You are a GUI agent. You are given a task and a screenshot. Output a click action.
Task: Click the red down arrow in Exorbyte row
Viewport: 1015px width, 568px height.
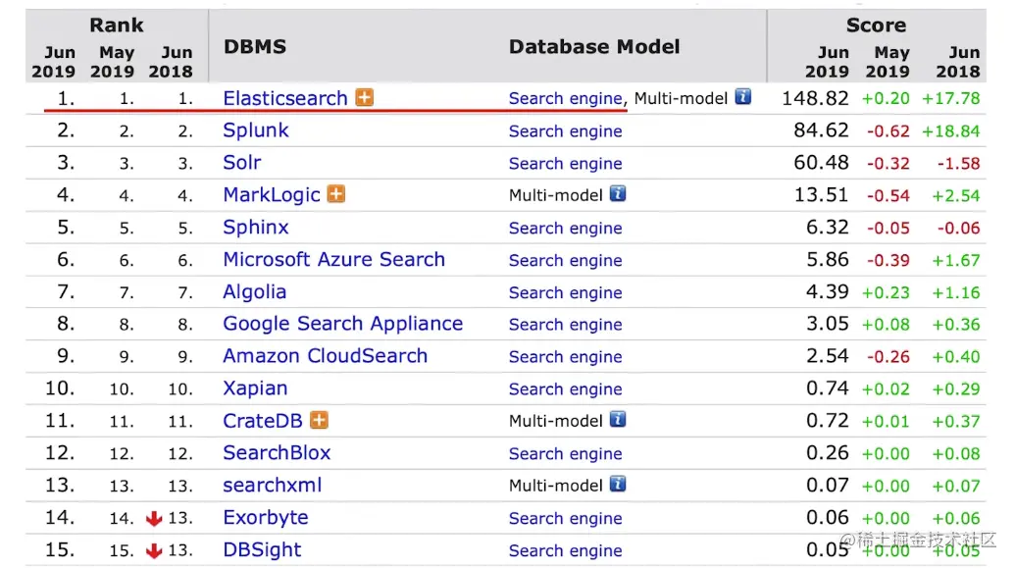[x=154, y=518]
